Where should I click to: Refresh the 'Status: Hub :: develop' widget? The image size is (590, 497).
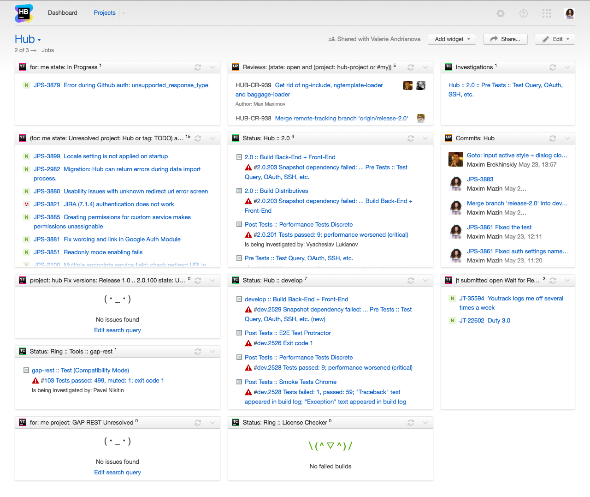(x=411, y=281)
